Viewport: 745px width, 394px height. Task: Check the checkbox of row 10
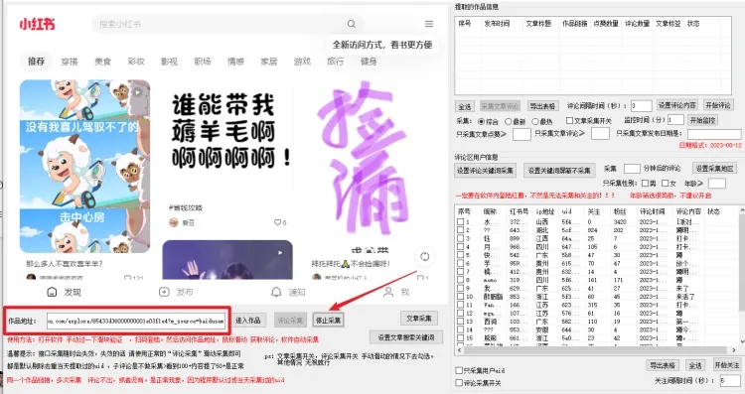click(x=460, y=296)
